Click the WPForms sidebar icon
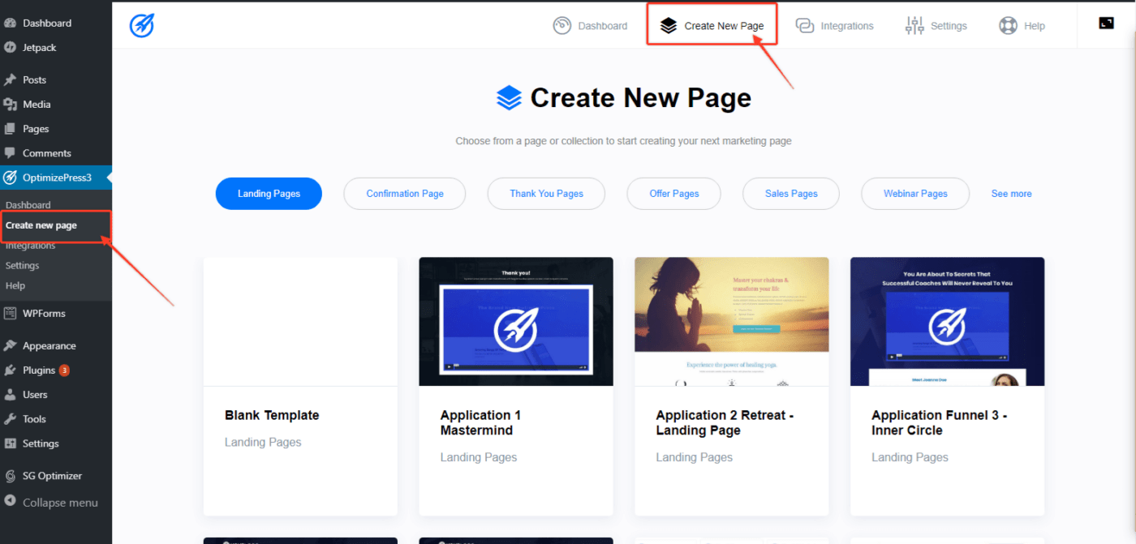 coord(10,314)
